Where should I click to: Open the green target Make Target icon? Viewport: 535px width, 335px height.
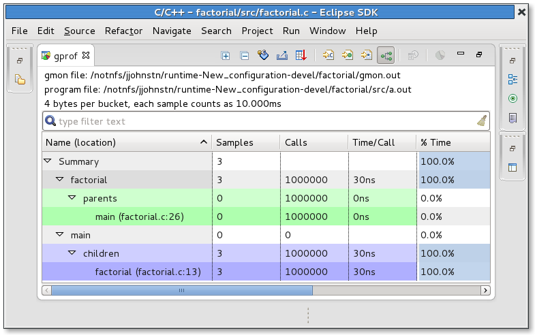click(x=513, y=99)
